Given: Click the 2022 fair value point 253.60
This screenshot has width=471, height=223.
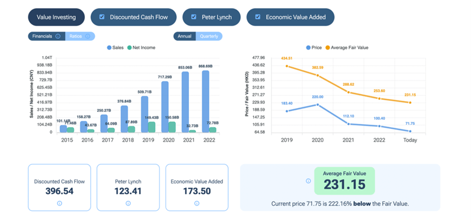Looking at the screenshot, I should point(379,99).
